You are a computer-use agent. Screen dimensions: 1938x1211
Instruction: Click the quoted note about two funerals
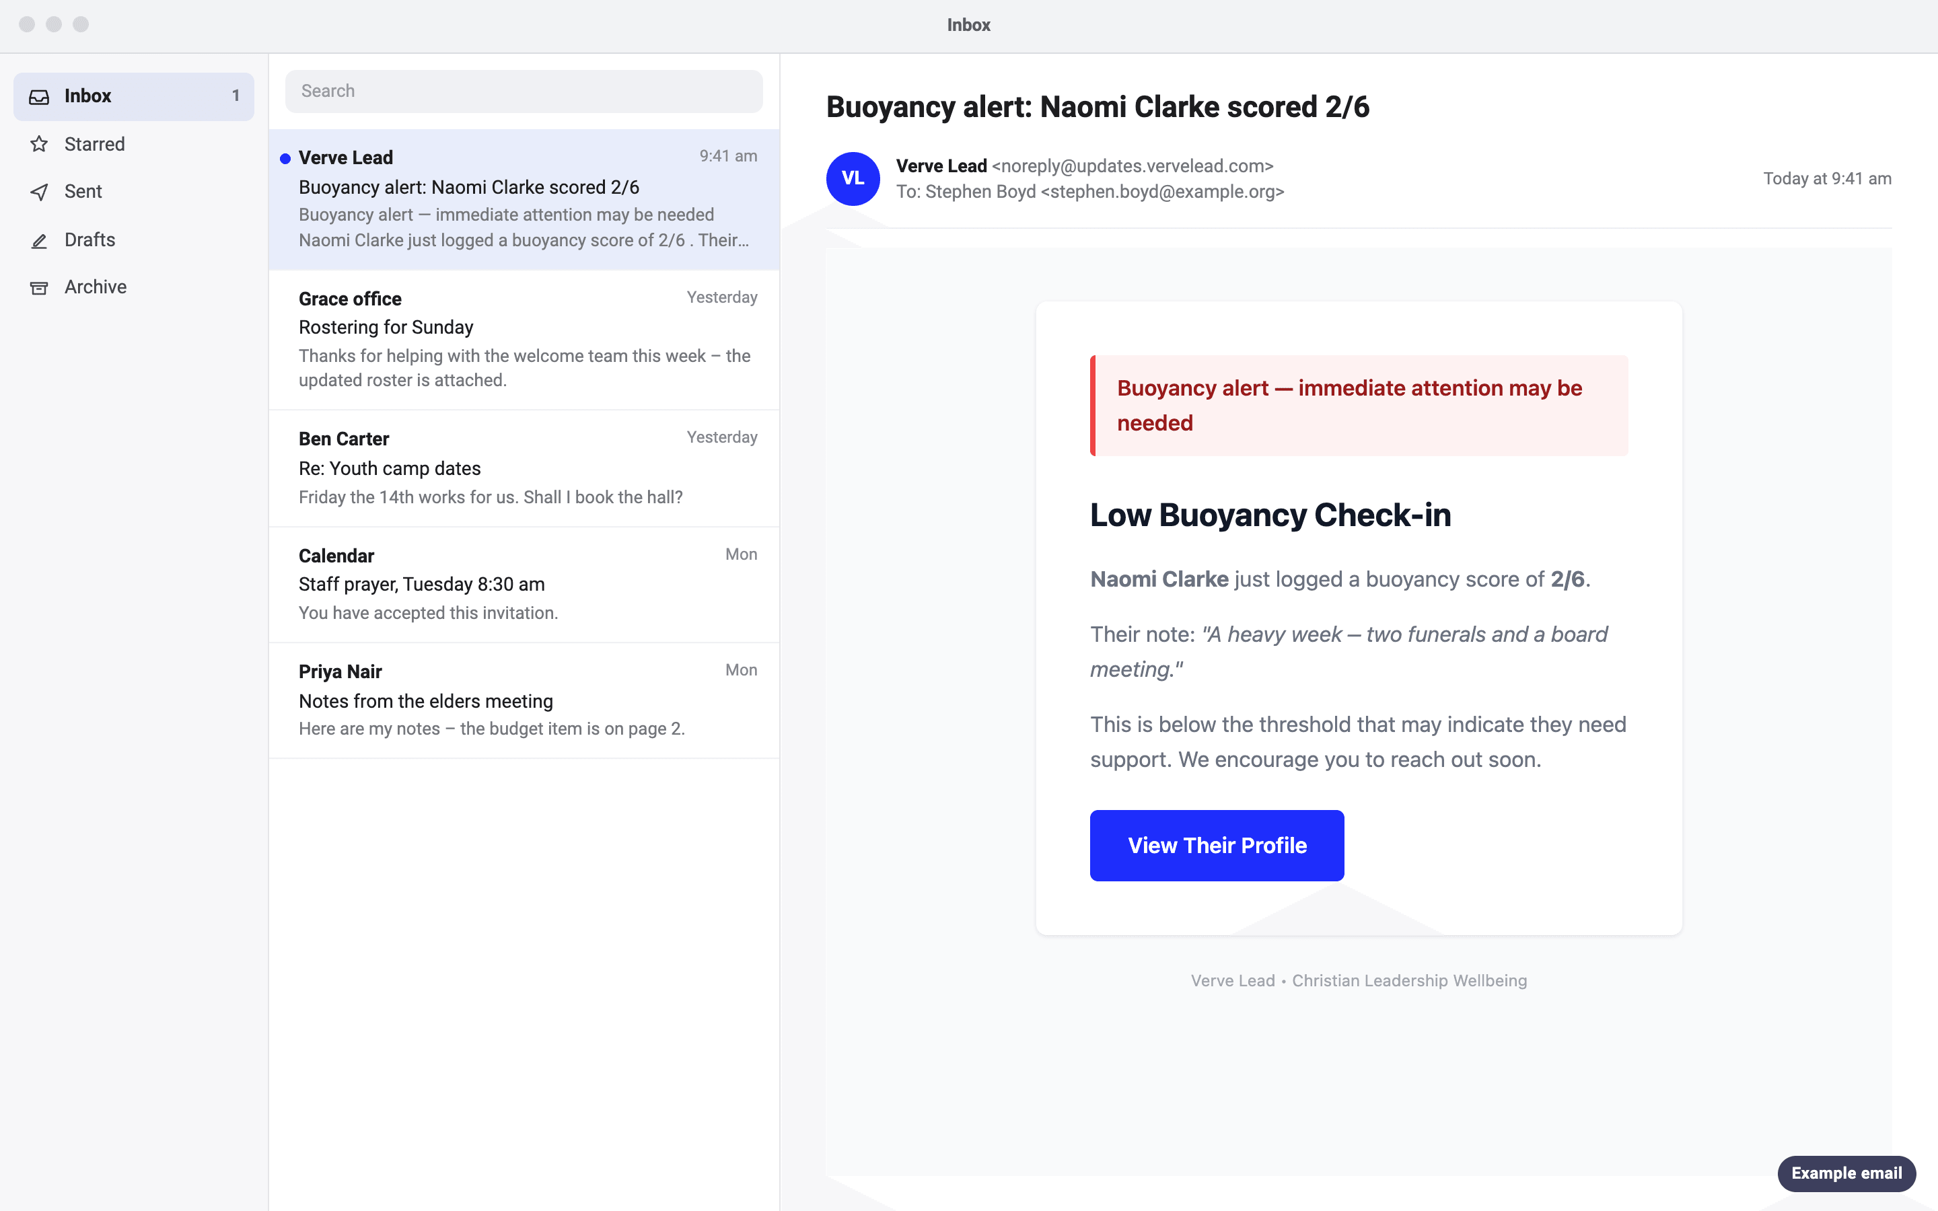point(1349,652)
